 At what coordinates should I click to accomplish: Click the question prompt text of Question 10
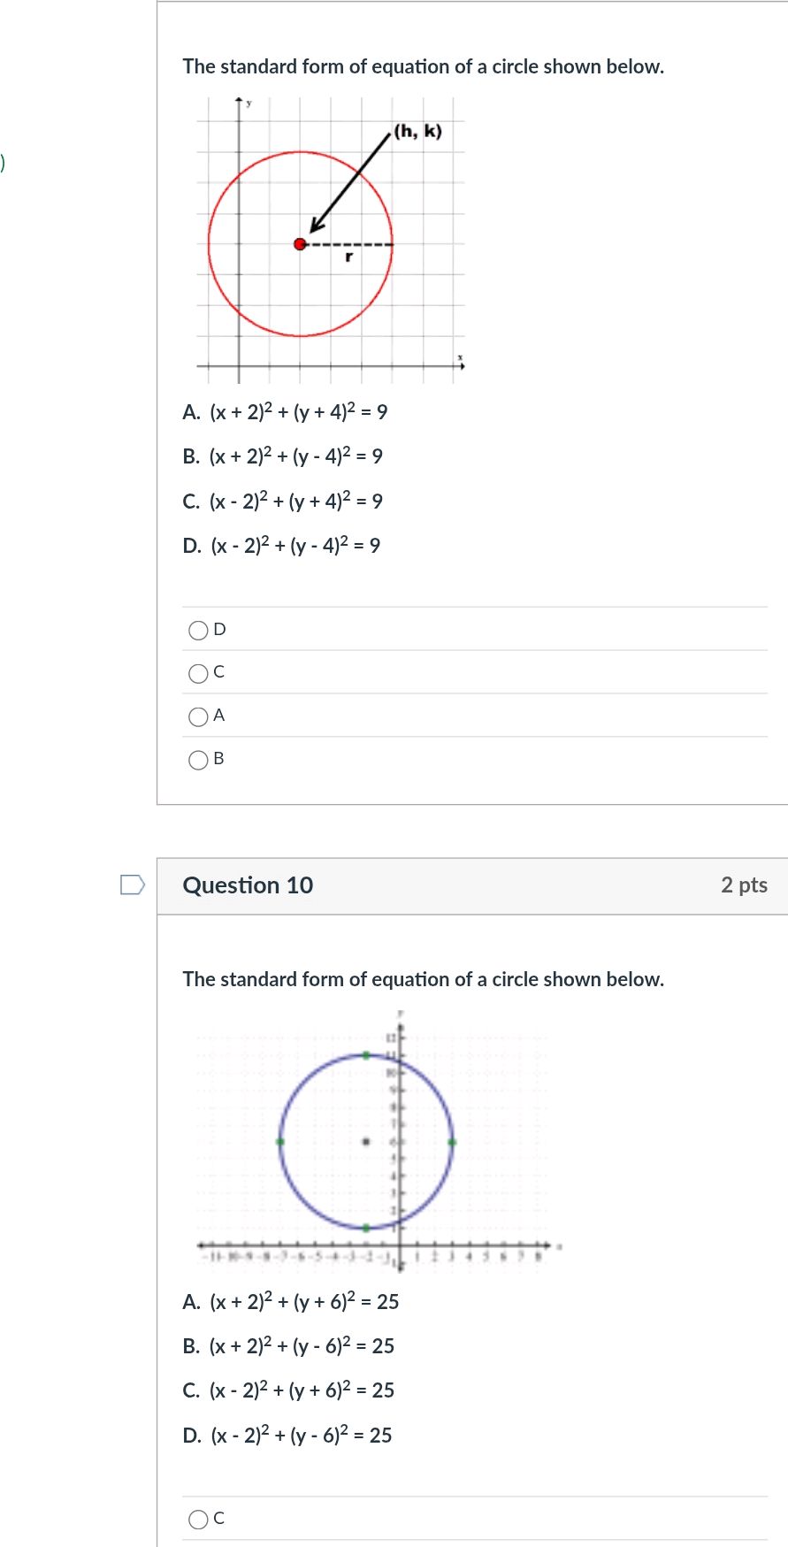click(x=423, y=979)
